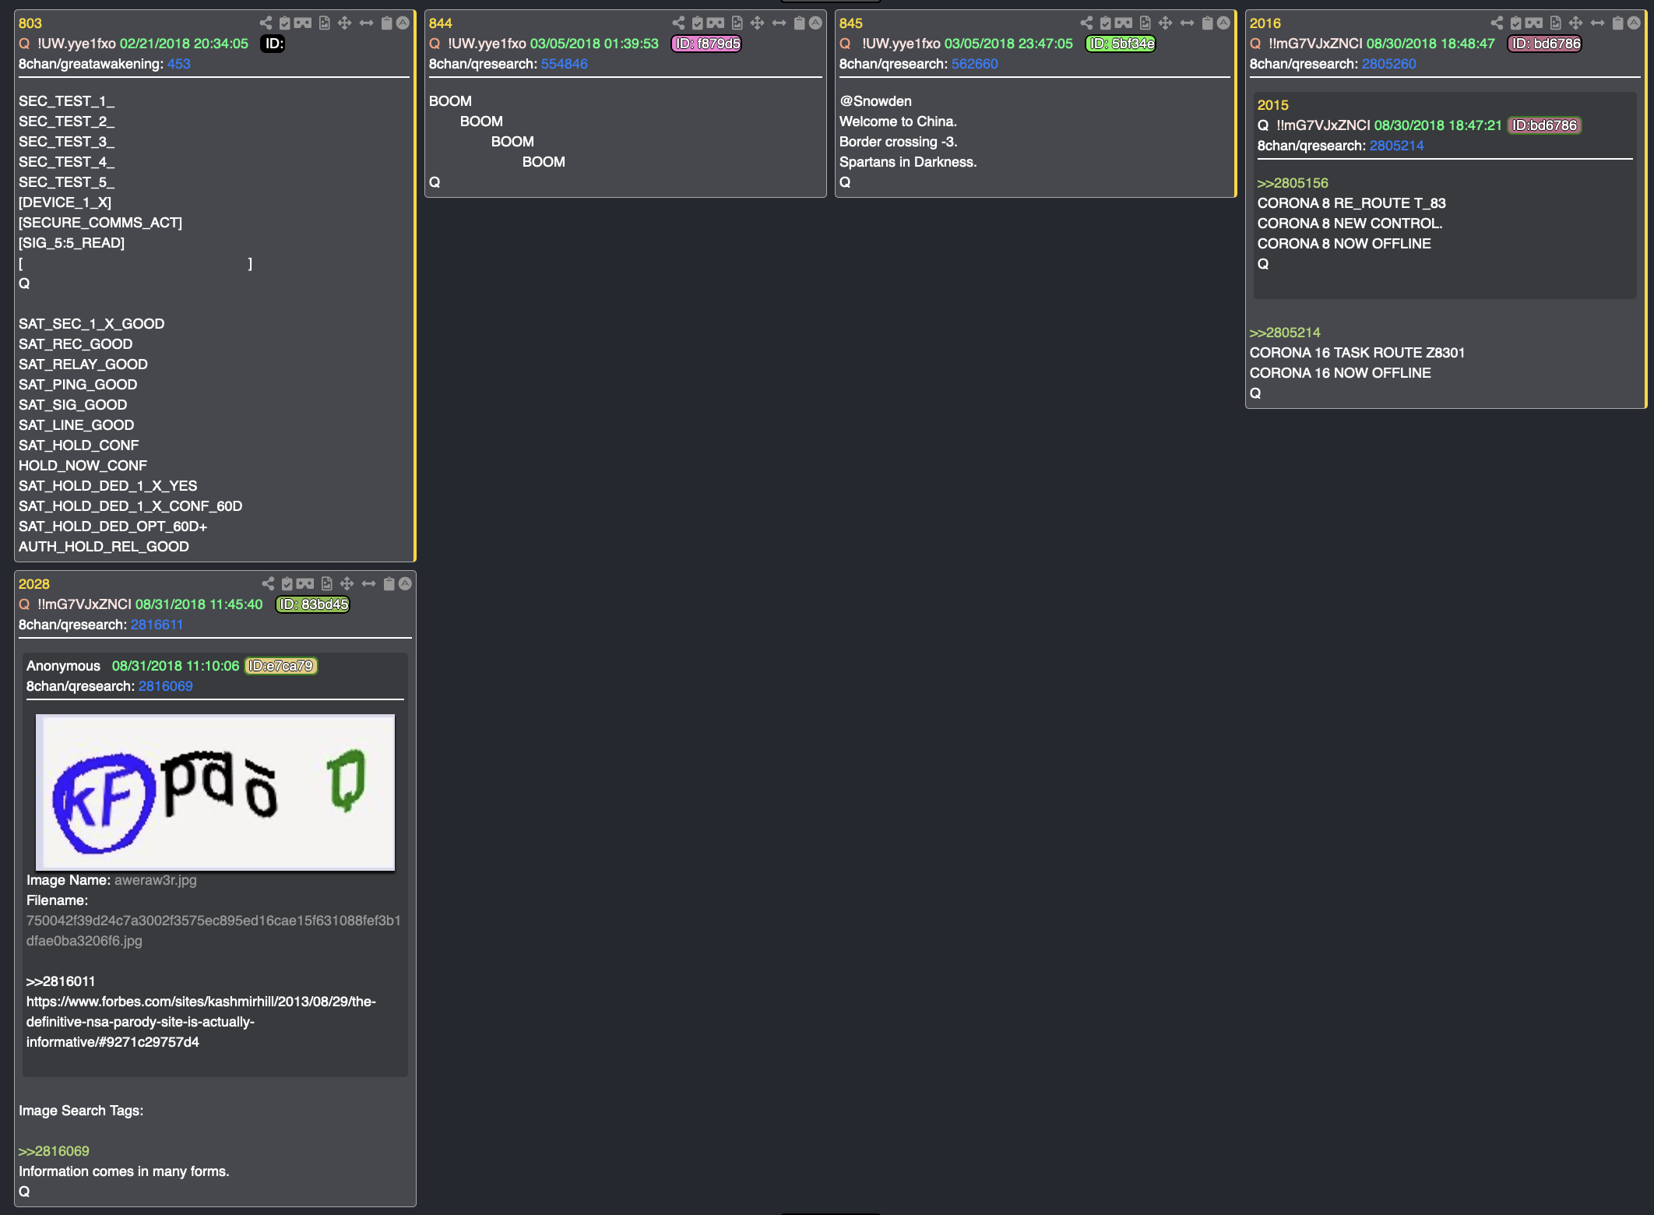
Task: Open the VR goggles view for post 2028
Action: (x=305, y=584)
